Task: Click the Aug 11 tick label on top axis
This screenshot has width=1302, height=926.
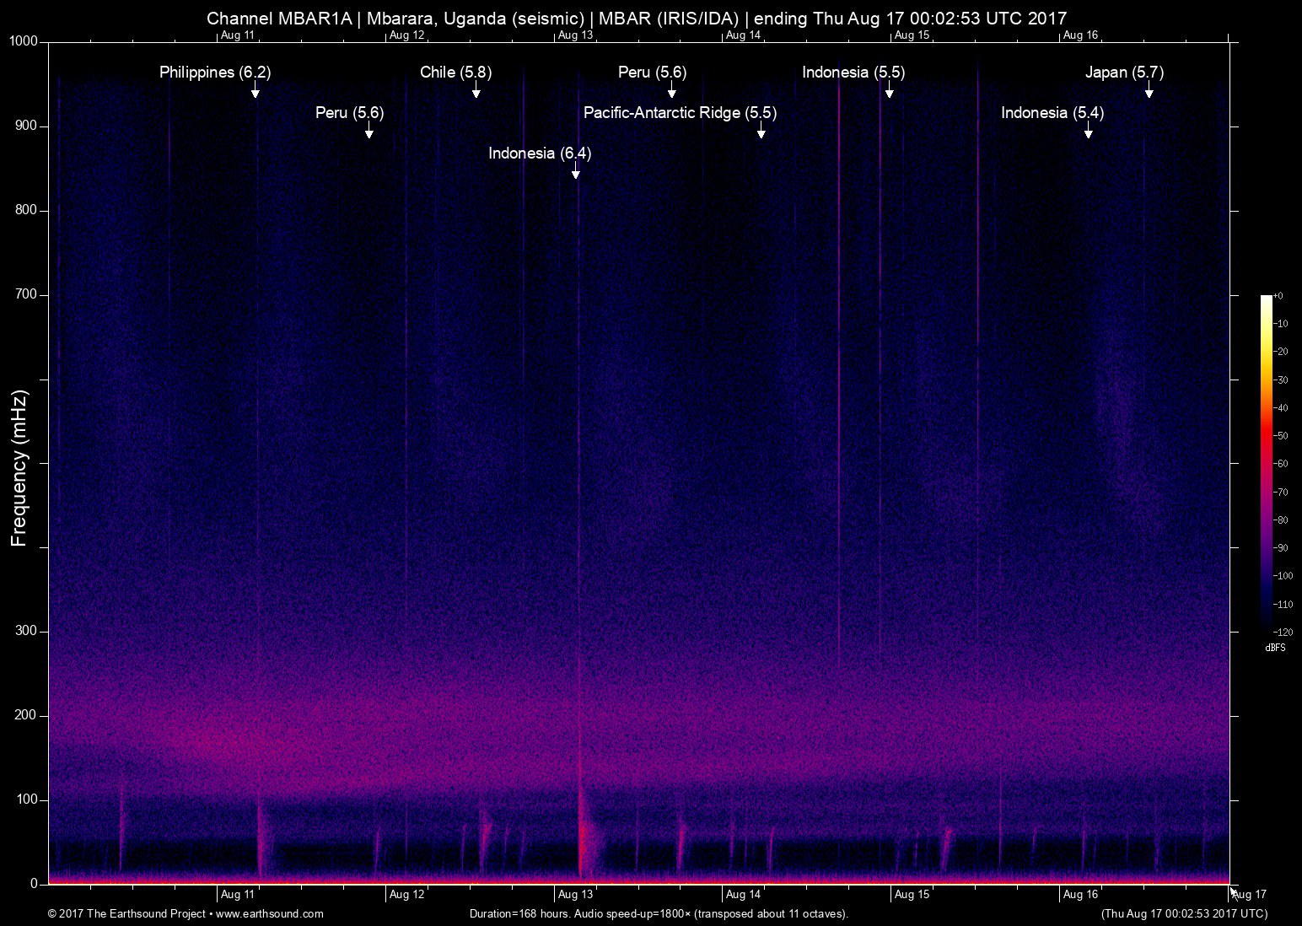Action: tap(239, 35)
